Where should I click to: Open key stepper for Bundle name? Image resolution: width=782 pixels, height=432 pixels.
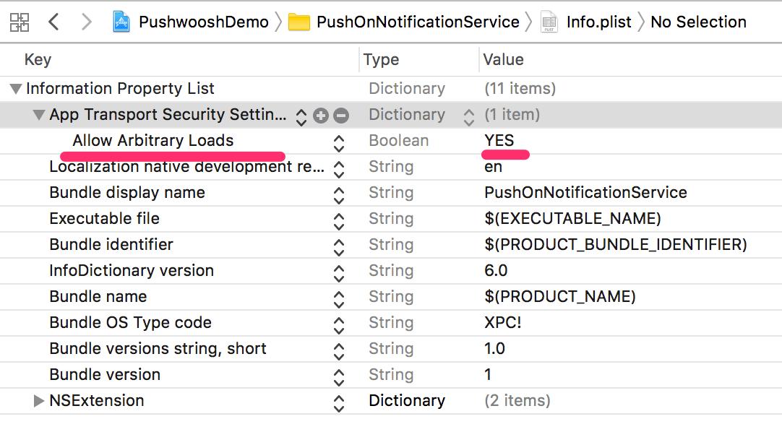(x=339, y=300)
